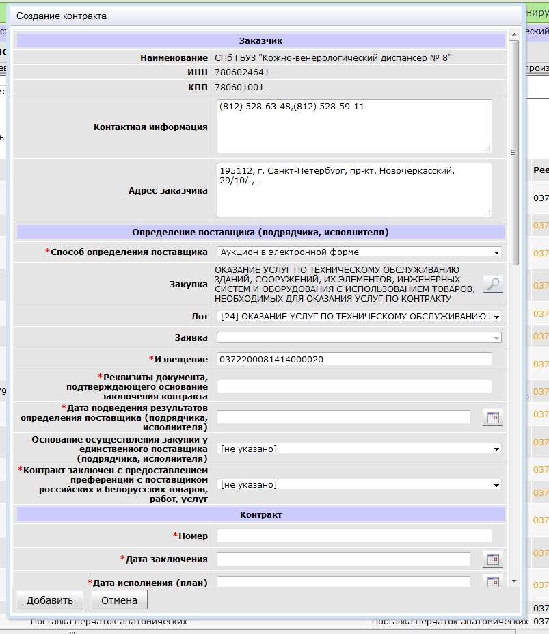The width and height of the screenshot is (549, 634).
Task: Click the Контракт section header
Action: [x=260, y=515]
